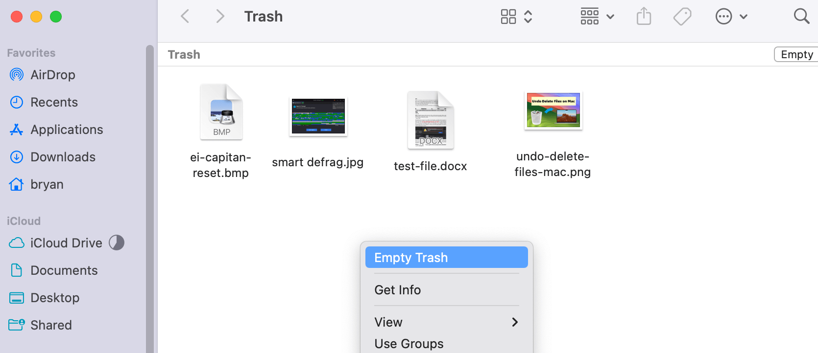Select the test-file.docx document icon
Screen dimensions: 818x353
click(431, 120)
